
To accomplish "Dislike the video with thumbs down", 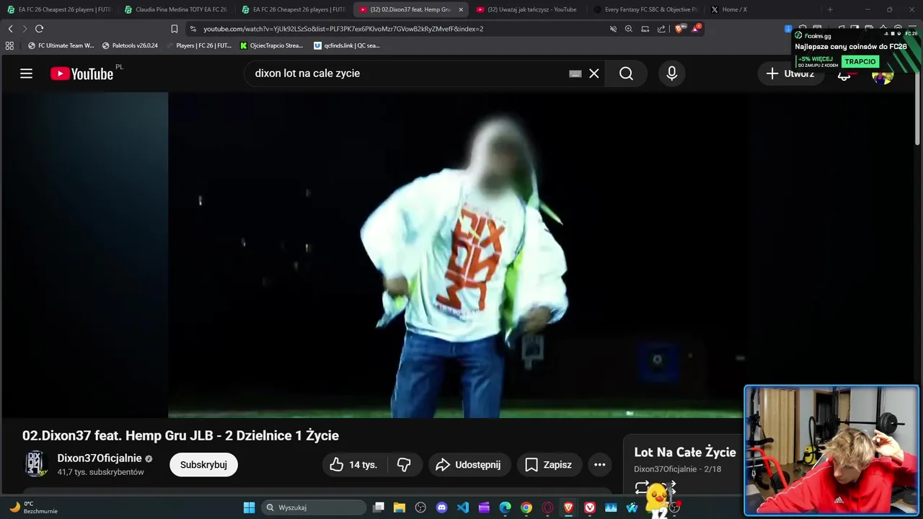I will (x=405, y=465).
